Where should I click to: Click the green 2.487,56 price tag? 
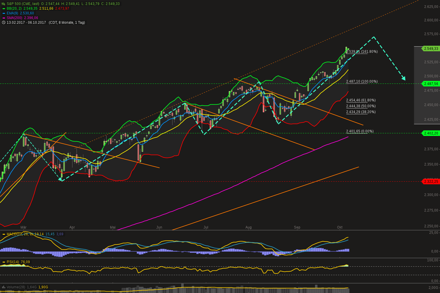coord(430,84)
